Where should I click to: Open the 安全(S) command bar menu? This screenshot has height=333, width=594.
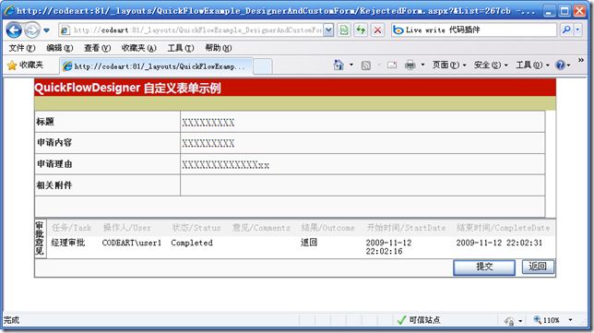click(x=491, y=65)
